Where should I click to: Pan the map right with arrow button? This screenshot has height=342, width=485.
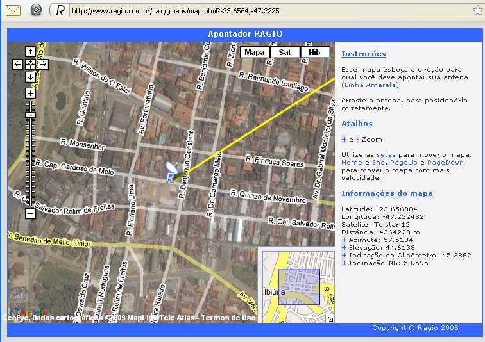(43, 64)
